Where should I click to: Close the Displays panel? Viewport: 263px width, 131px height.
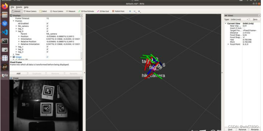click(x=81, y=15)
